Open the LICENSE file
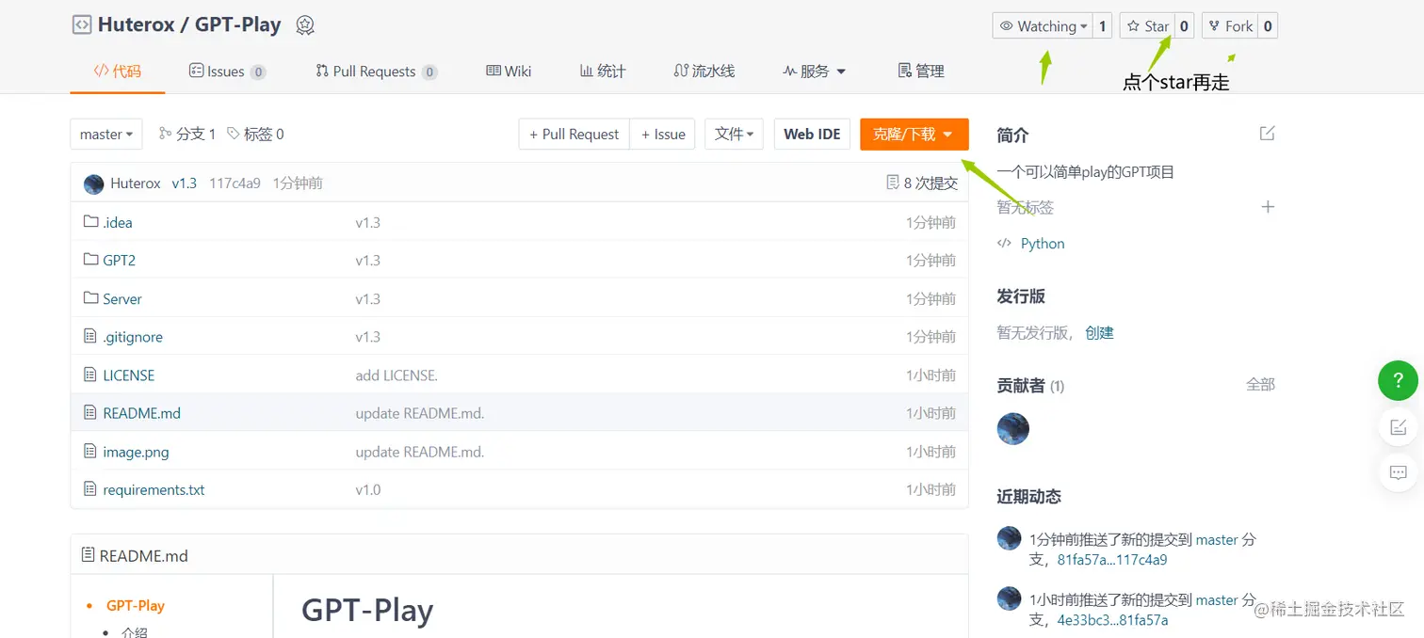 [129, 375]
